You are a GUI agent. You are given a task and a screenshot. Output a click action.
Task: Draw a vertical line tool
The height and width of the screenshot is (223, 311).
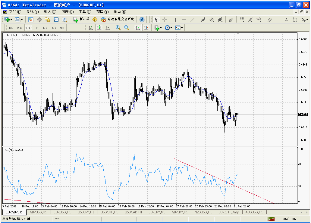coord(175,20)
